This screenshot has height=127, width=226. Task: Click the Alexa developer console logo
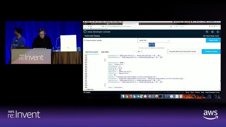coord(85,32)
